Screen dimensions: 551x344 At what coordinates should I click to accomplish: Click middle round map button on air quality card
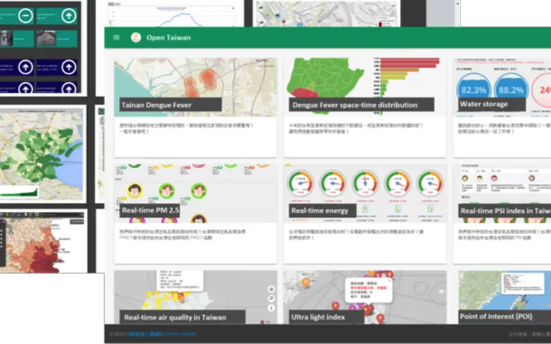click(x=271, y=299)
